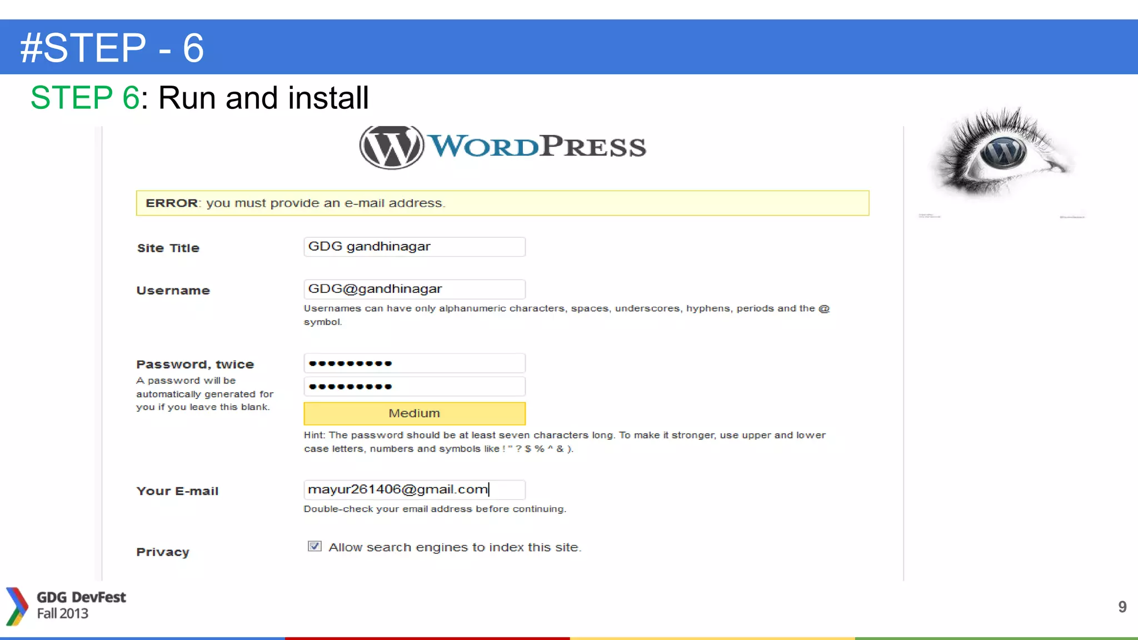Image resolution: width=1138 pixels, height=640 pixels.
Task: Click the 'Privacy' label
Action: pyautogui.click(x=163, y=552)
